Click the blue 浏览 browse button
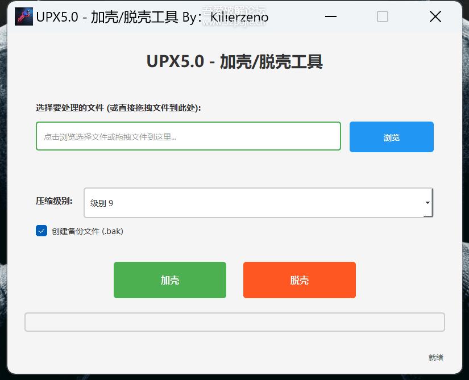The height and width of the screenshot is (380, 469). point(391,137)
